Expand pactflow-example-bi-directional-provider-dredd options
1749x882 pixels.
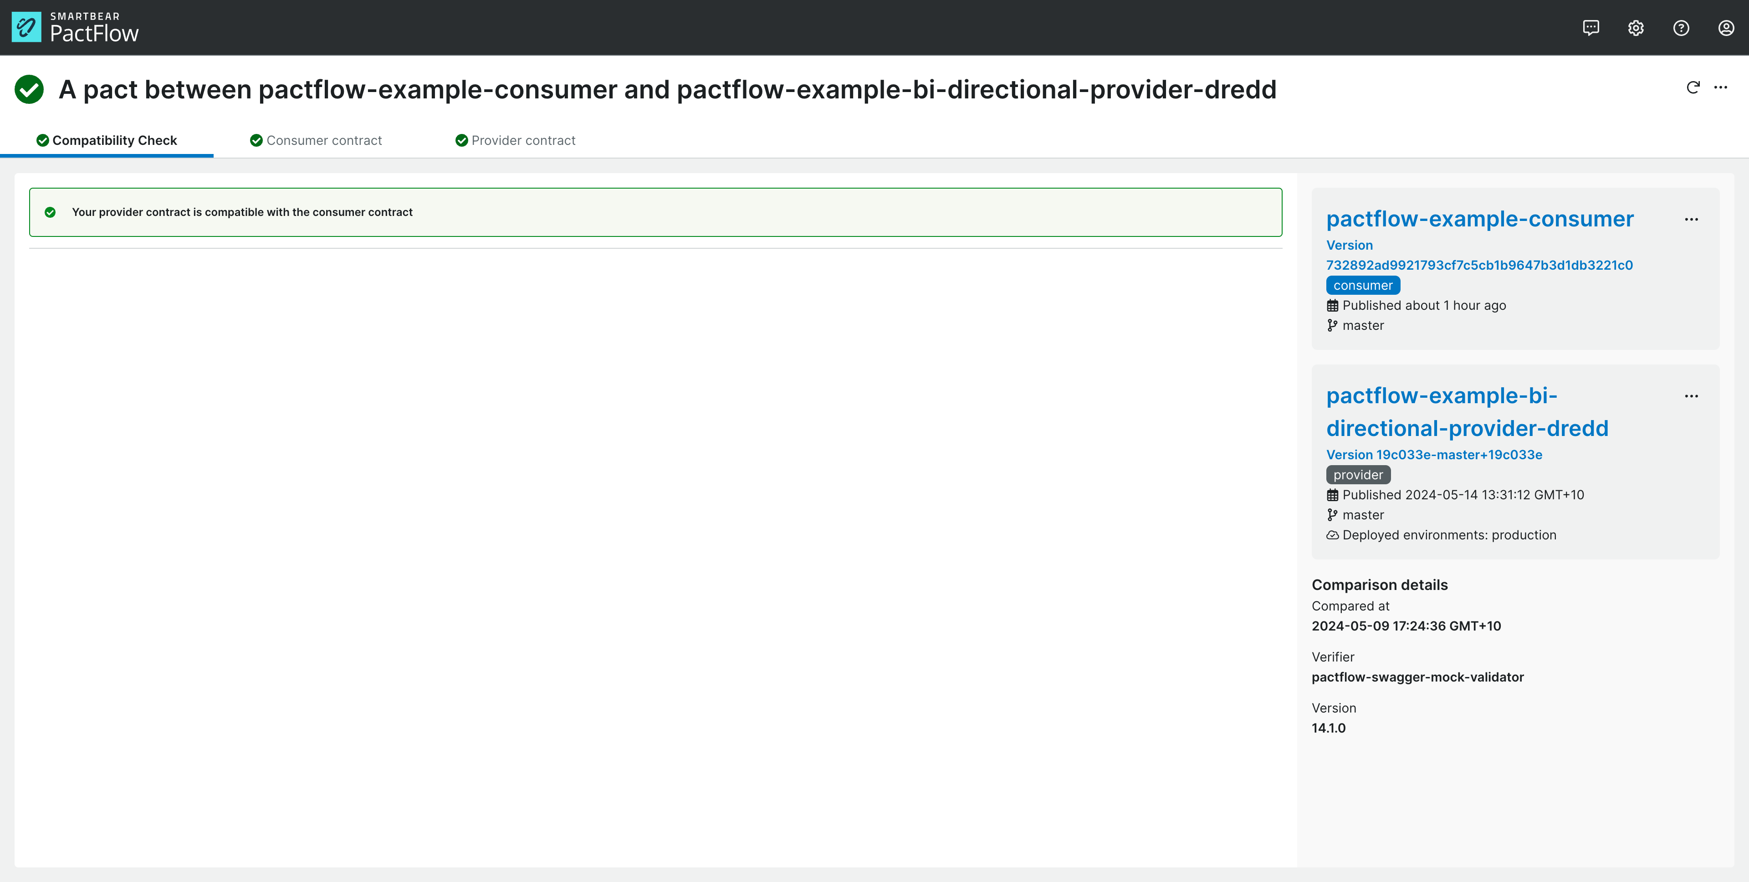[1693, 396]
